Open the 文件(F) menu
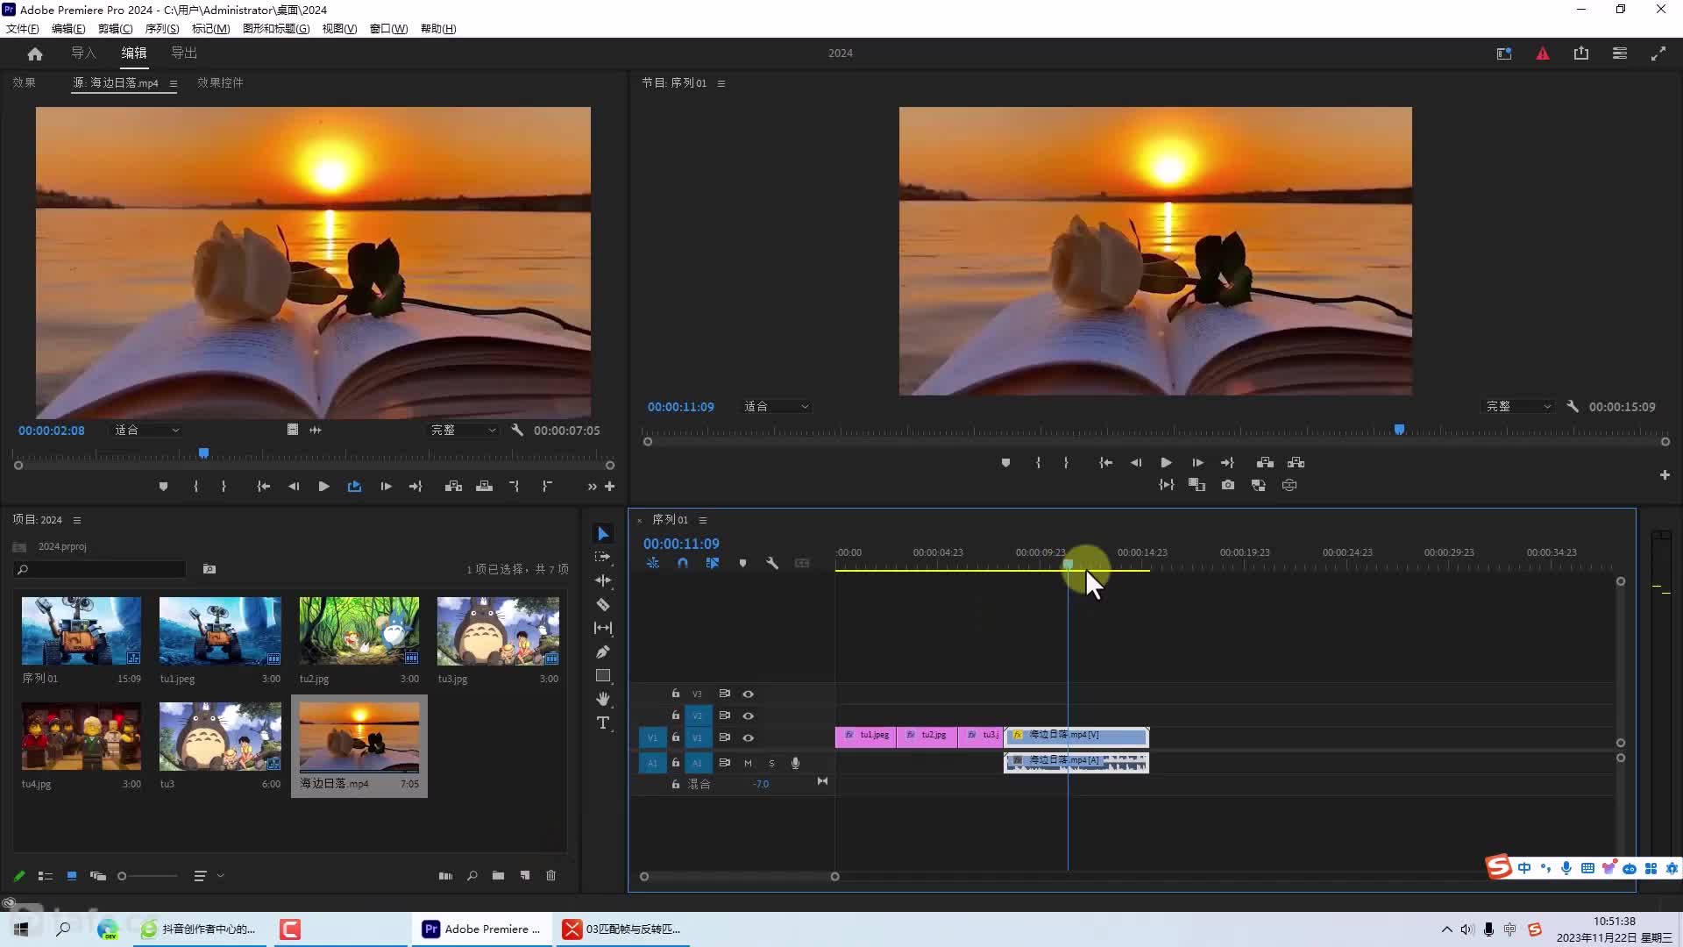The height and width of the screenshot is (947, 1683). click(23, 28)
